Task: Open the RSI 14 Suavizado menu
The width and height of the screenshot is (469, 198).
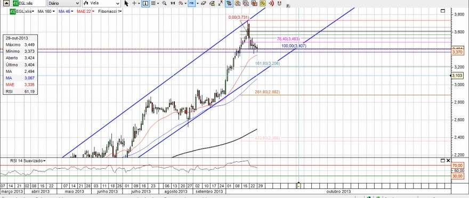Action: 28,161
